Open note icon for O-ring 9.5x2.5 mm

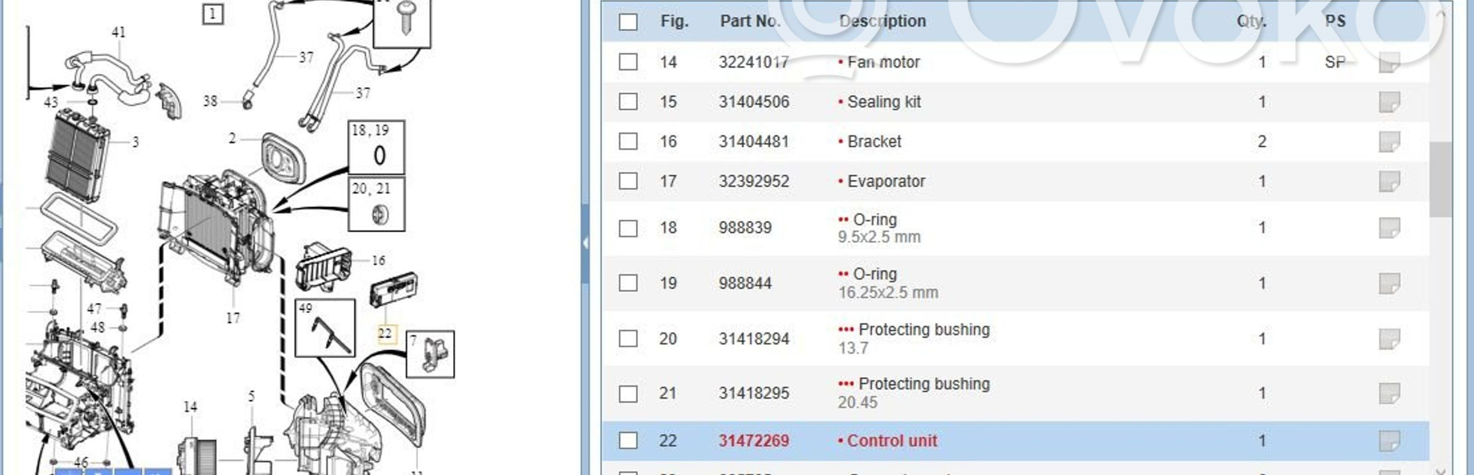(1389, 228)
